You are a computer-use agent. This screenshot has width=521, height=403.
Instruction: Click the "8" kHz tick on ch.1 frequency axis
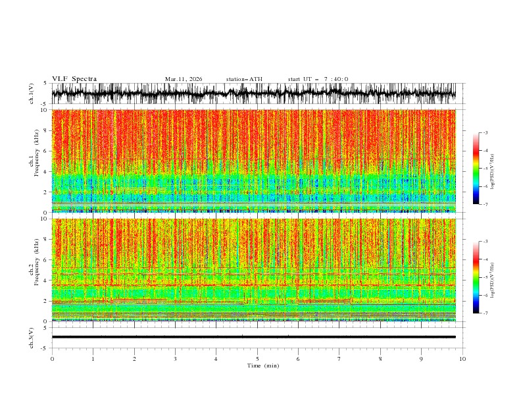[46, 130]
